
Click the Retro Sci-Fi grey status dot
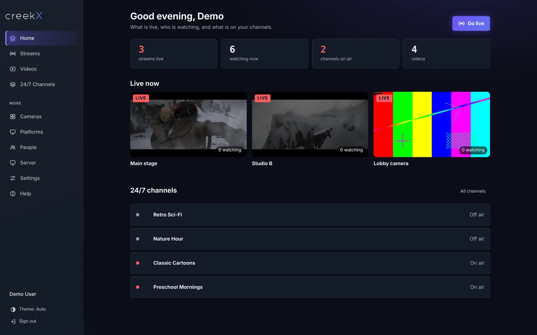(x=138, y=215)
